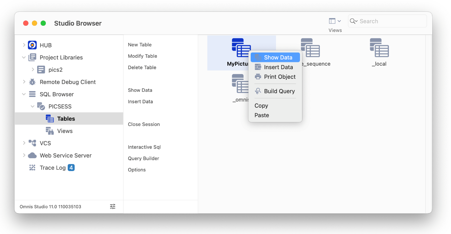Select the Tables tree item label

click(x=66, y=119)
